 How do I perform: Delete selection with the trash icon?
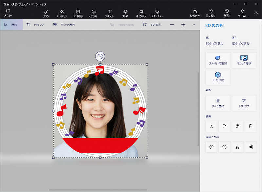pos(251,126)
